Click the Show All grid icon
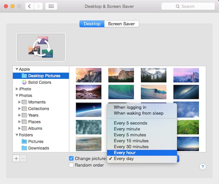The height and width of the screenshot is (184, 219). pyautogui.click(x=51, y=6)
